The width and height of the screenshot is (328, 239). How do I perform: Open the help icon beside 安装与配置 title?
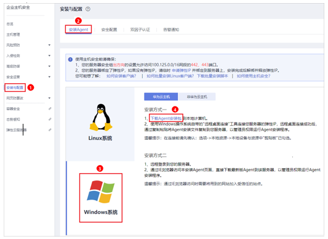[88, 9]
